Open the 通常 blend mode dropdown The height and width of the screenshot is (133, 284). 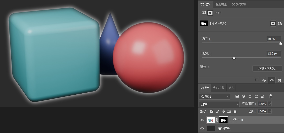pyautogui.click(x=219, y=104)
